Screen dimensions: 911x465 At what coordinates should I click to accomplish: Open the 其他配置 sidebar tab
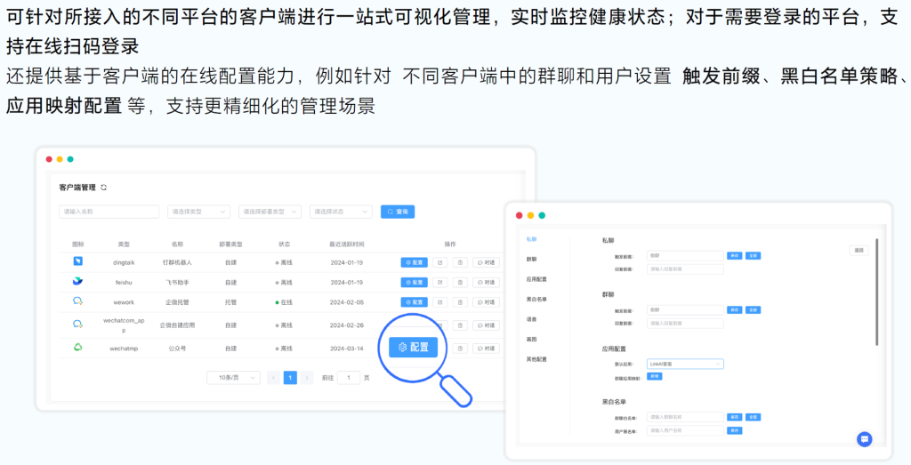tap(536, 359)
